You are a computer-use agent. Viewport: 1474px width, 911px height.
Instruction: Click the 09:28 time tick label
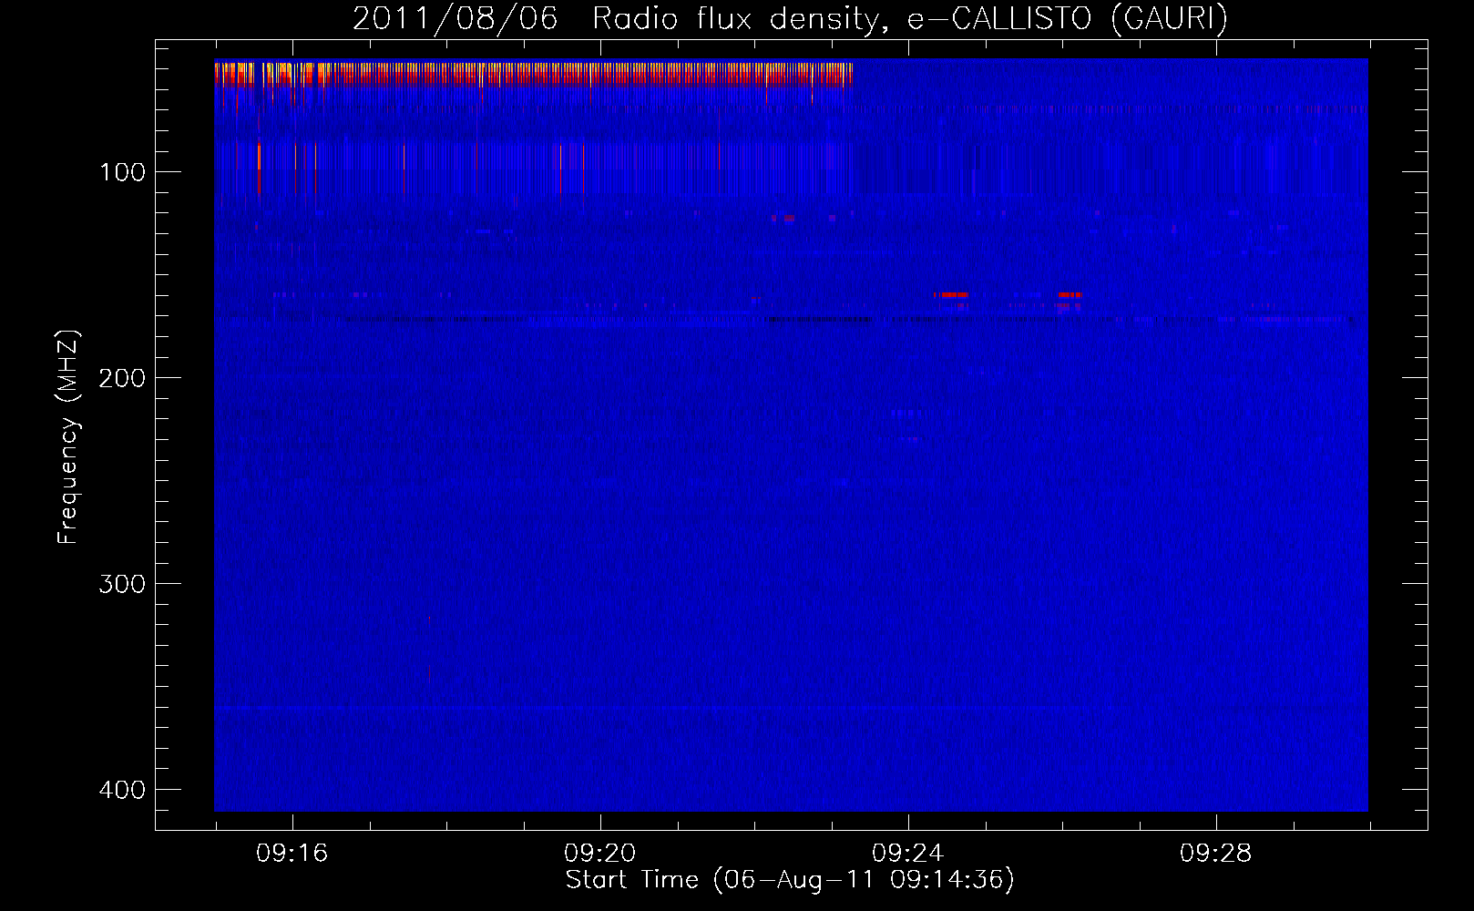tap(1216, 854)
